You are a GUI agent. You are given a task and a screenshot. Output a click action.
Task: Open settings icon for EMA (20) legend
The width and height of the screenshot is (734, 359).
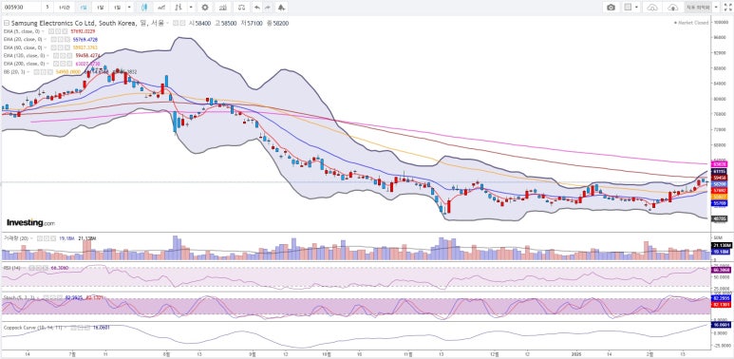[x=61, y=39]
